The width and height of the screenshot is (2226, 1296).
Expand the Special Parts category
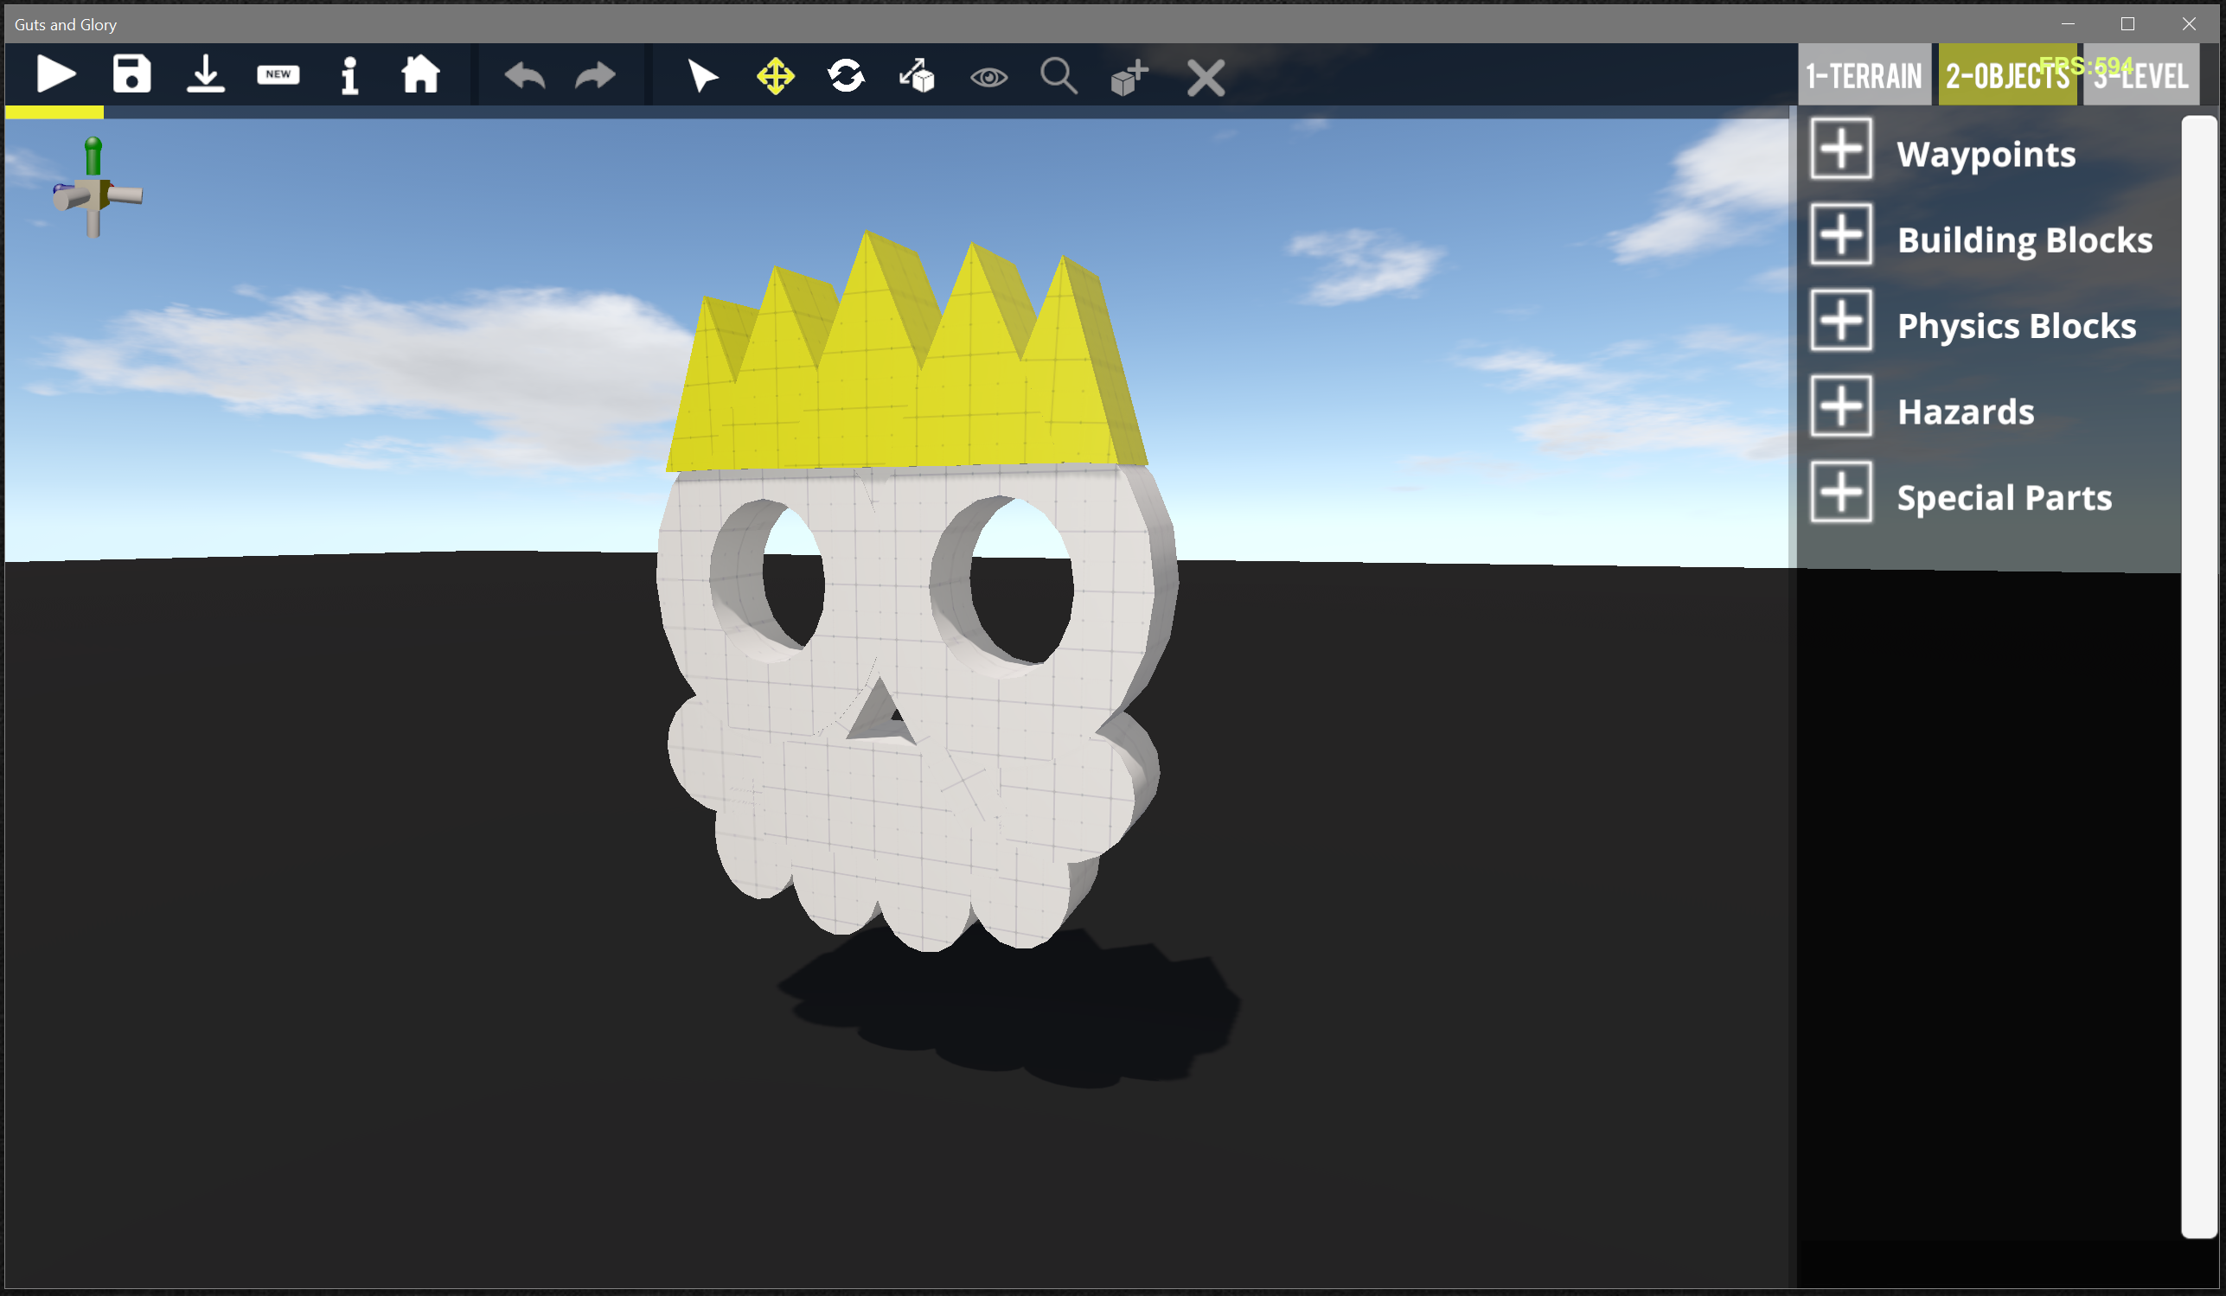(x=1842, y=492)
